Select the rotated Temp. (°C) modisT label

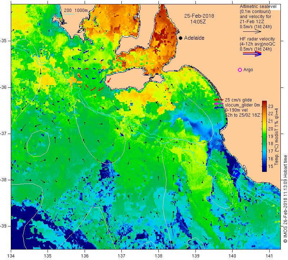point(276,137)
